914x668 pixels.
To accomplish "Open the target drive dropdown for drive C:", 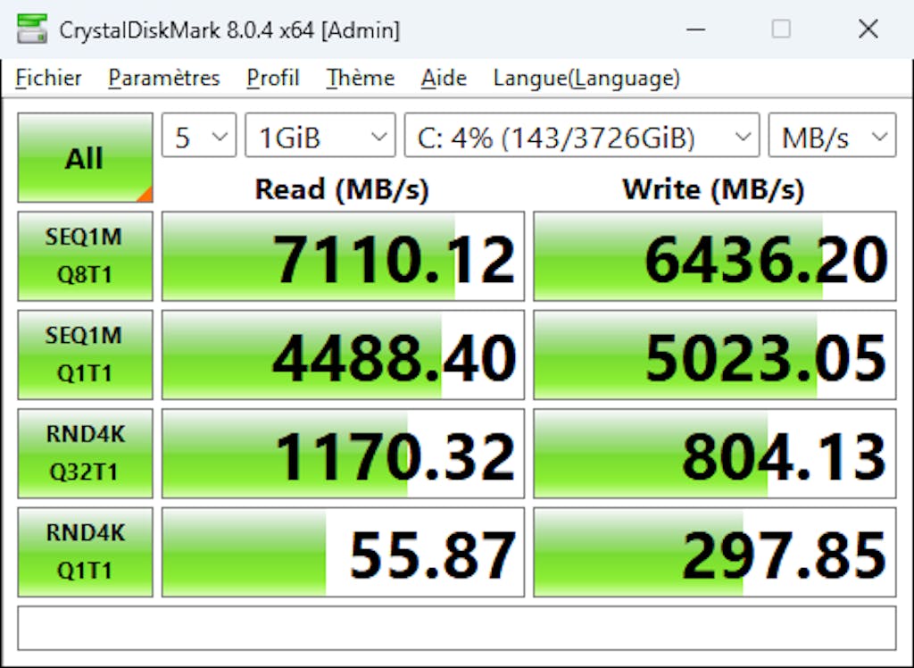I will 581,136.
